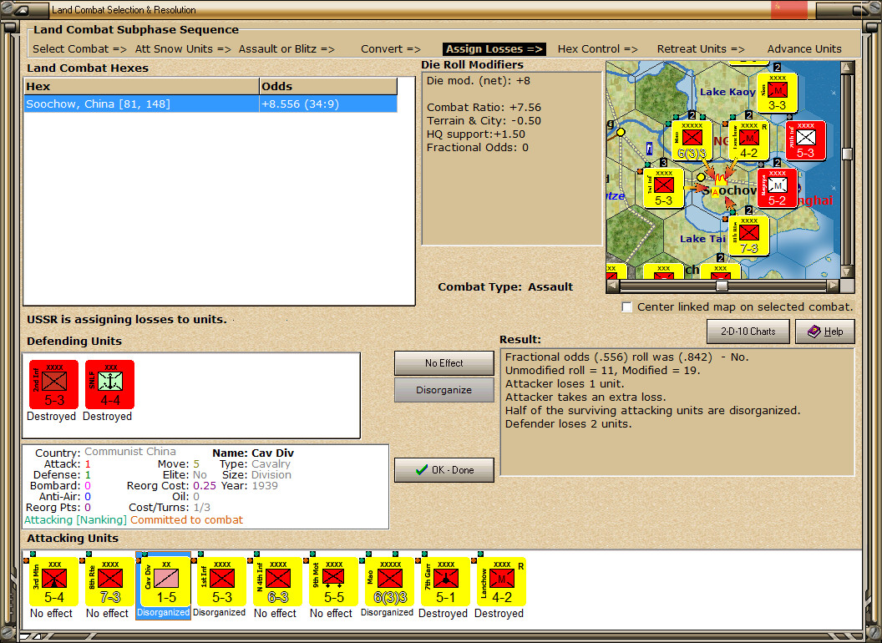Image resolution: width=882 pixels, height=643 pixels.
Task: Click the Hex column header
Action: [141, 86]
